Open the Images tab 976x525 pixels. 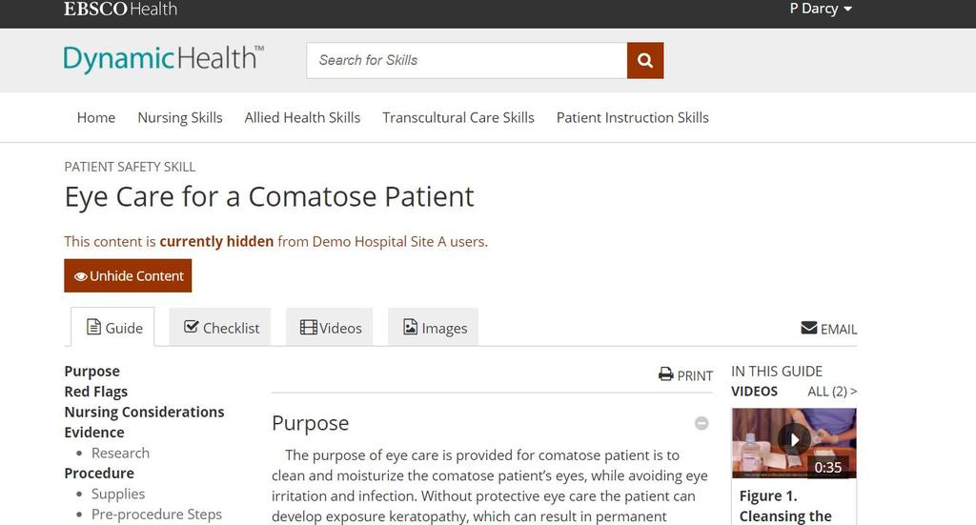434,327
